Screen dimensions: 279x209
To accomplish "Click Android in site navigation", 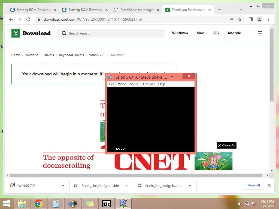I will point(234,33).
